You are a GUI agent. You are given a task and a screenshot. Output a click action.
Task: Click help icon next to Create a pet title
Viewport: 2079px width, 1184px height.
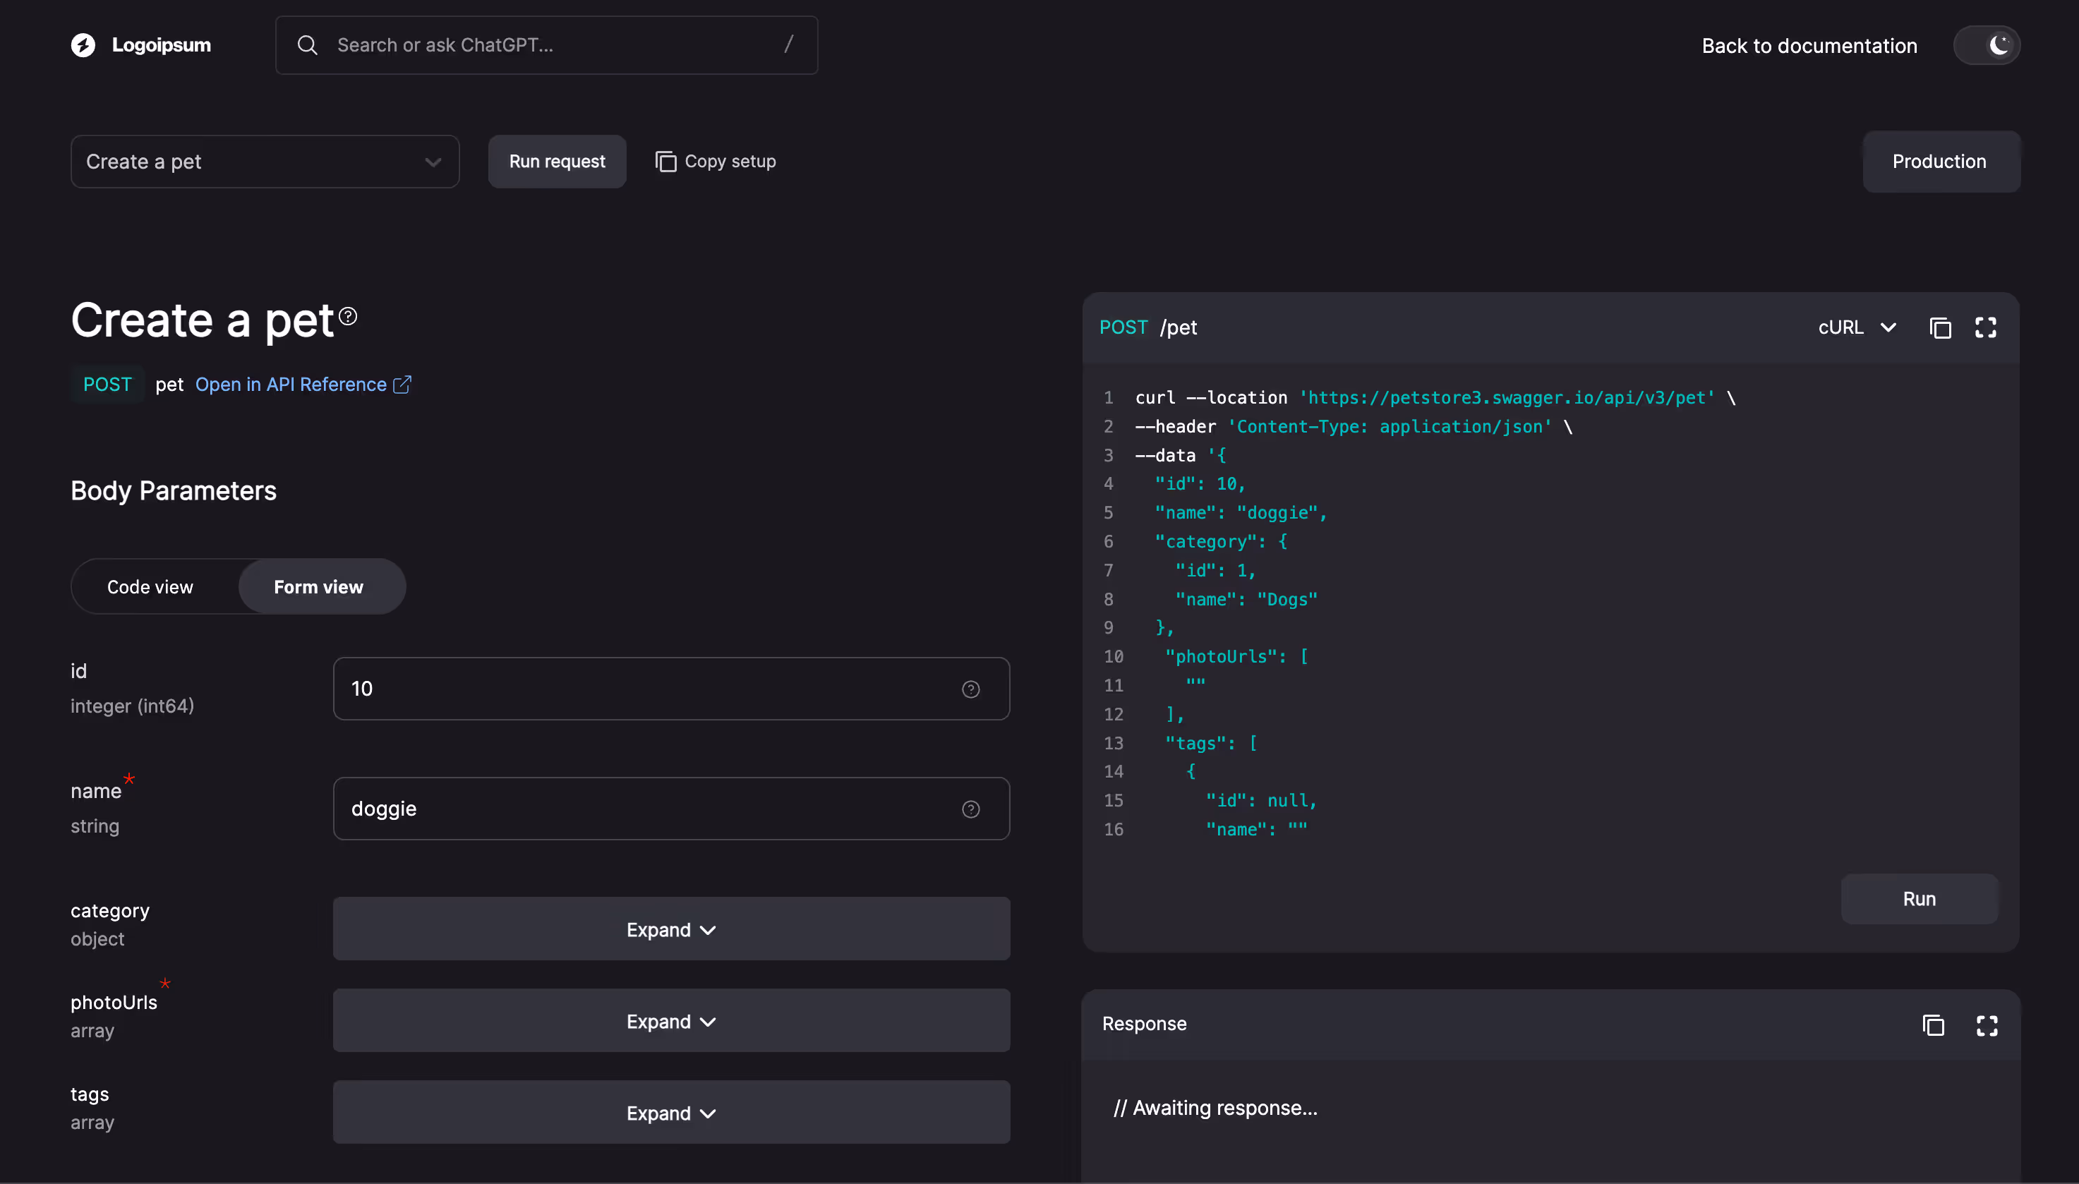click(348, 315)
